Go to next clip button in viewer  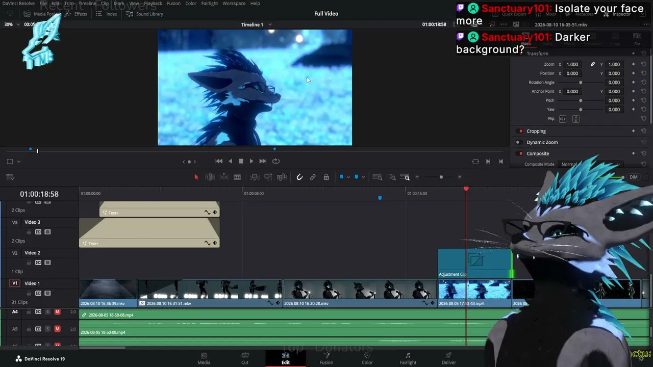pos(488,162)
